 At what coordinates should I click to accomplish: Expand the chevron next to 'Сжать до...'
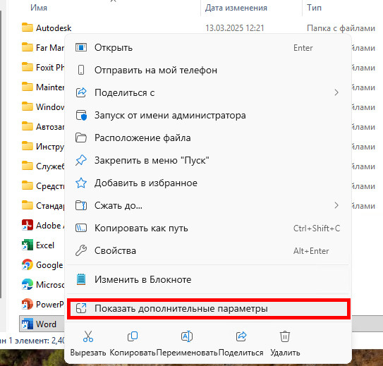[x=336, y=206]
